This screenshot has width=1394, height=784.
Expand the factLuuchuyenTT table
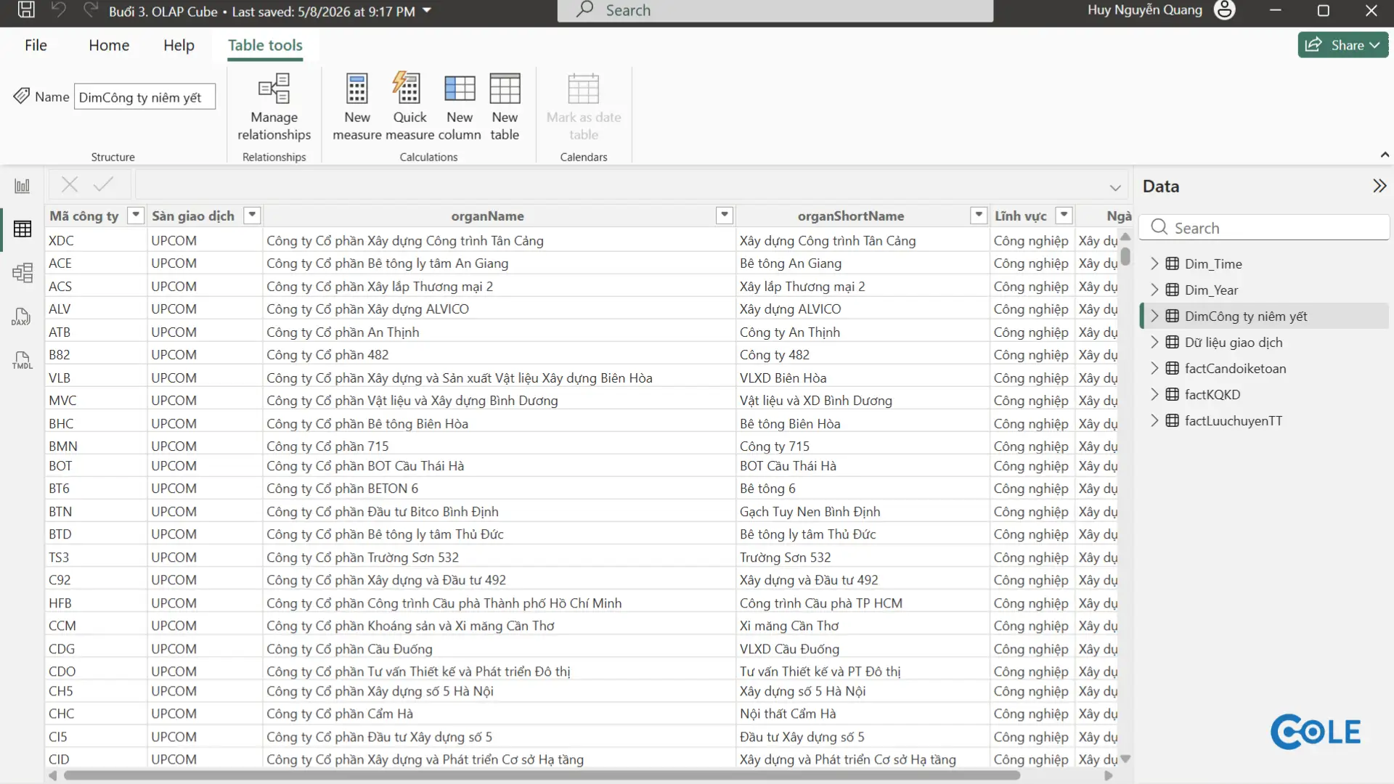click(x=1154, y=420)
